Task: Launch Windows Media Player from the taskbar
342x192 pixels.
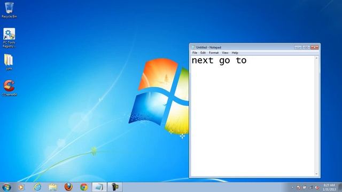Action: [21, 187]
